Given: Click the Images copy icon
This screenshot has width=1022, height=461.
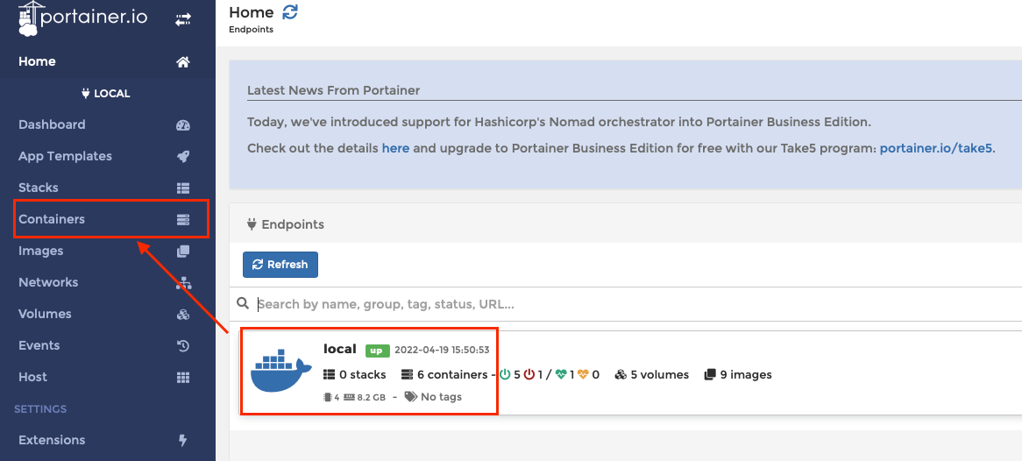Looking at the screenshot, I should pos(183,251).
